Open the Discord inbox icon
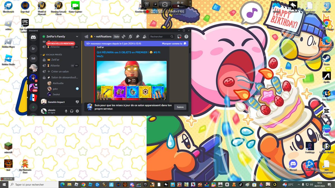335x188 pixels. click(180, 36)
